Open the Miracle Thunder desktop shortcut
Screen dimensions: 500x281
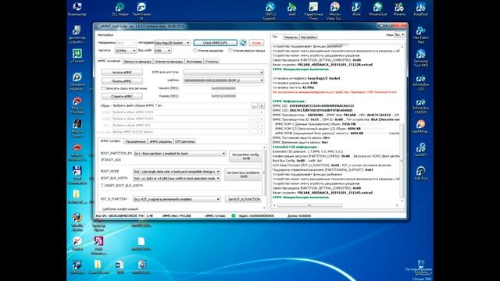coord(77,105)
